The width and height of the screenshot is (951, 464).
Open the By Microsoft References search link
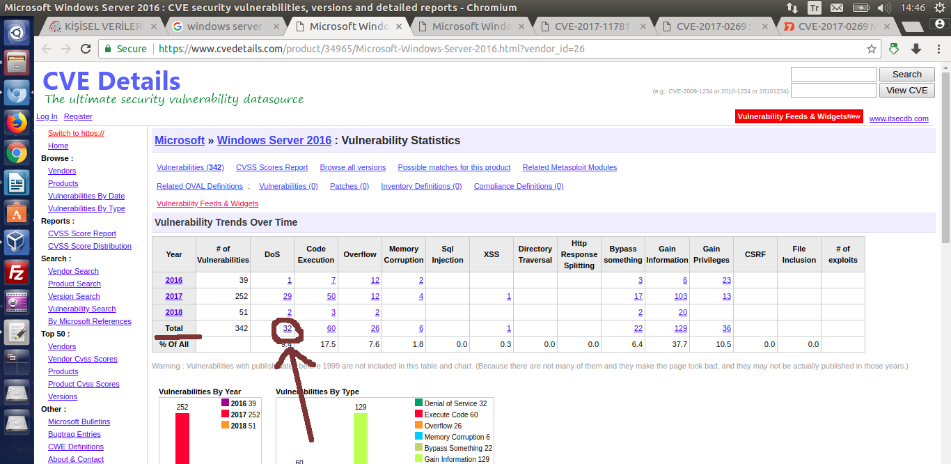point(90,321)
